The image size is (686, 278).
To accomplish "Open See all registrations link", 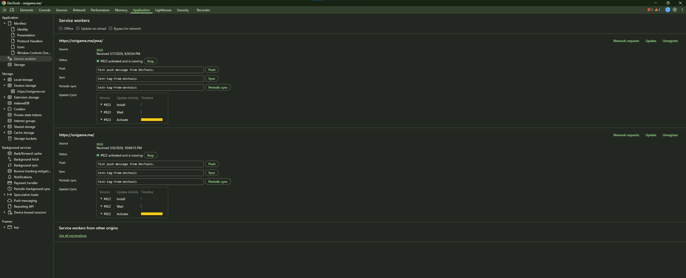I will (x=73, y=236).
